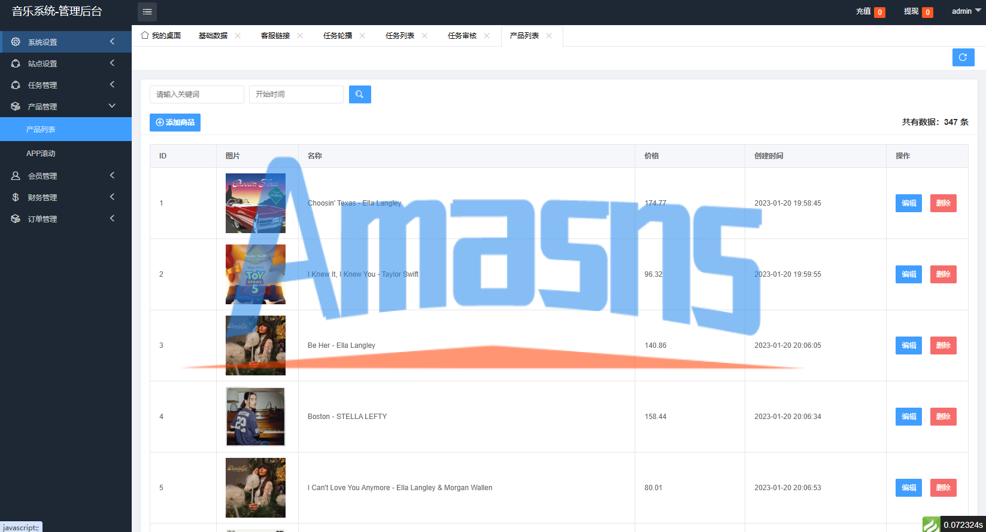The image size is (986, 532).
Task: Open the 开始时间 date field
Action: (296, 94)
